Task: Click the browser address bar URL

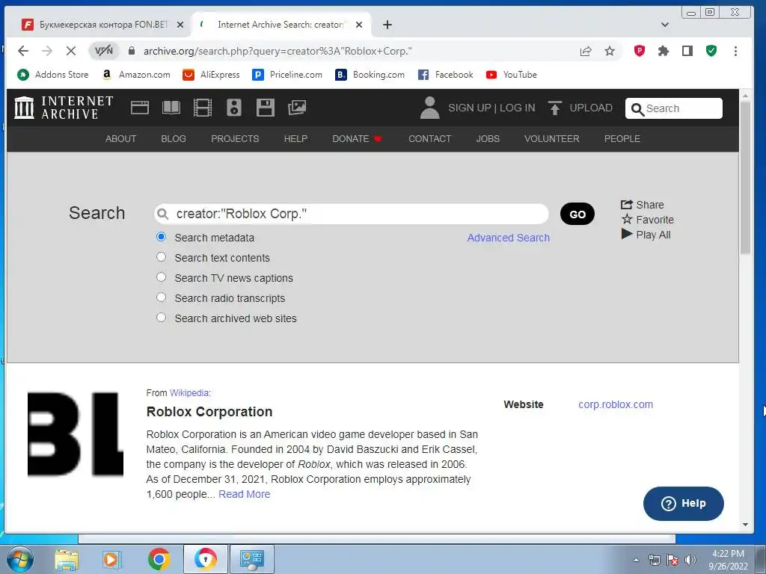Action: (277, 51)
